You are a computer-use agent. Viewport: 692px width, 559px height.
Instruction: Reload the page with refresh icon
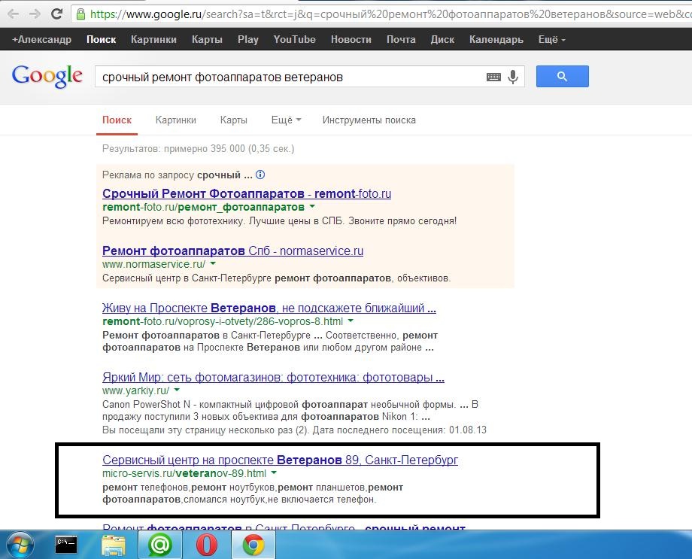click(56, 14)
